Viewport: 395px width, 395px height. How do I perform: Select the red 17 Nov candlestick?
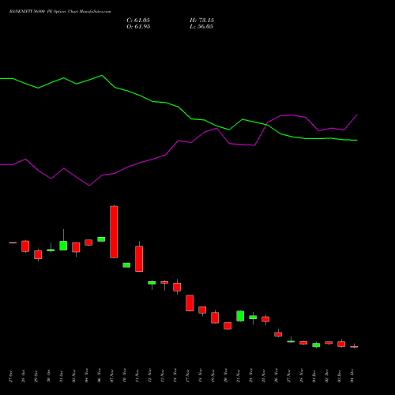click(x=190, y=303)
